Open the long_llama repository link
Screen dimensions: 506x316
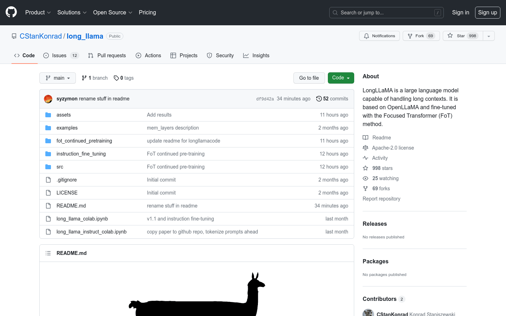tap(85, 36)
